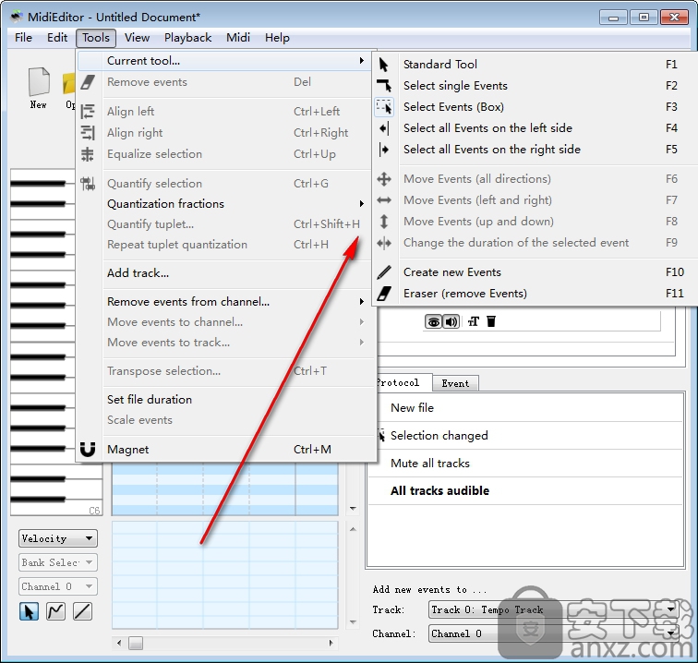The height and width of the screenshot is (663, 698).
Task: Click the delete track trash icon
Action: pyautogui.click(x=491, y=321)
